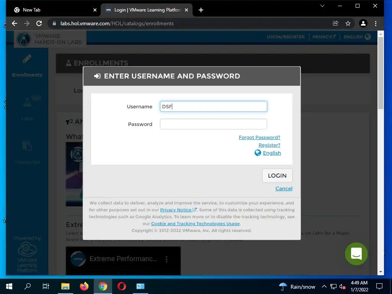Click the Chrome forward arrow
The width and height of the screenshot is (392, 294).
[x=27, y=23]
